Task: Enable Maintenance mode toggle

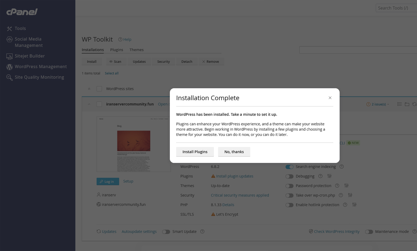Action: point(369,232)
